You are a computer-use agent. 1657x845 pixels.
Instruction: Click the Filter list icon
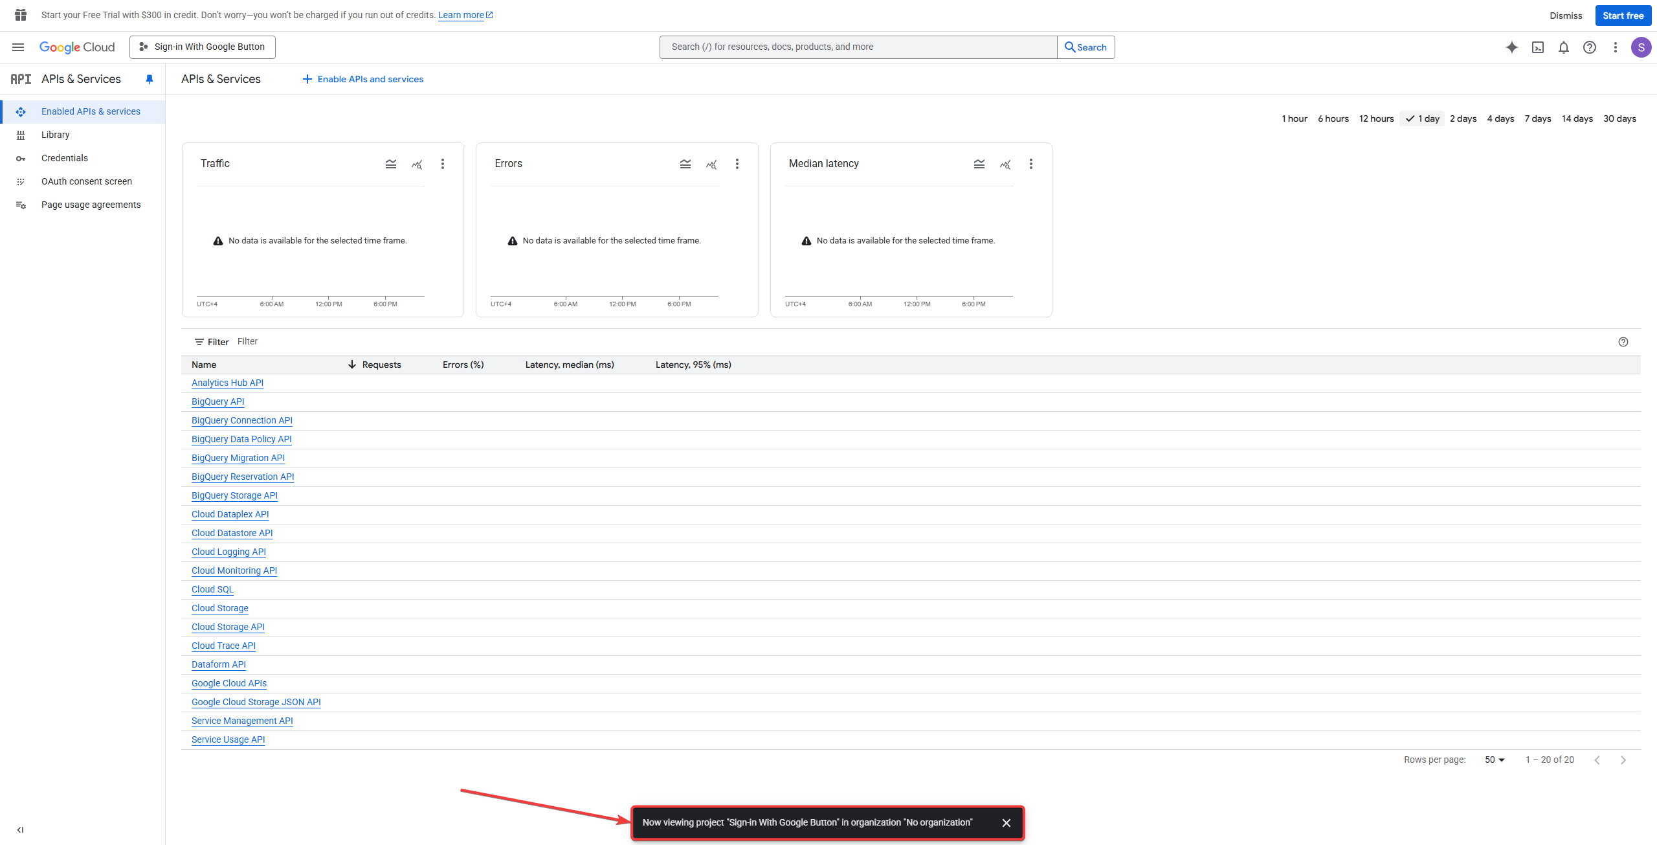[199, 342]
